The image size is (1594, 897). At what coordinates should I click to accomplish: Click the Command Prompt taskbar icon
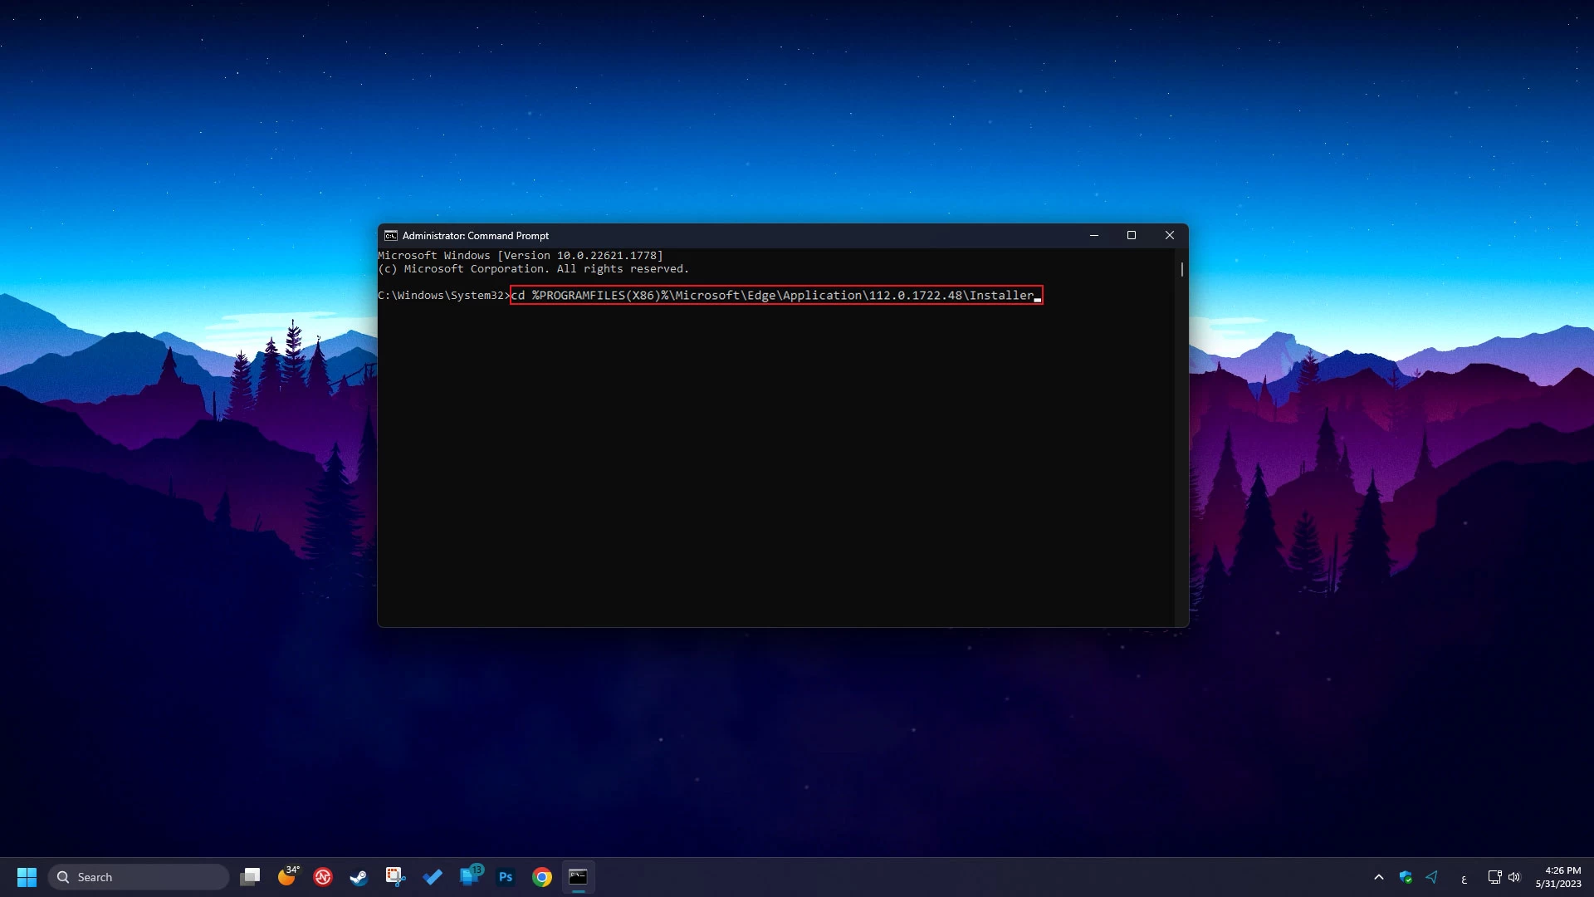(x=579, y=877)
